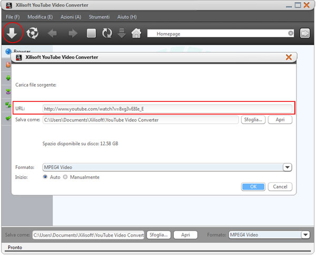Click the download arrow toolbar icon

click(12, 33)
